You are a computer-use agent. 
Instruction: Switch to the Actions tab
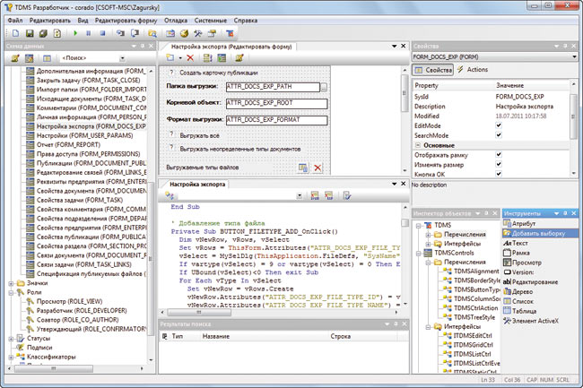[473, 69]
